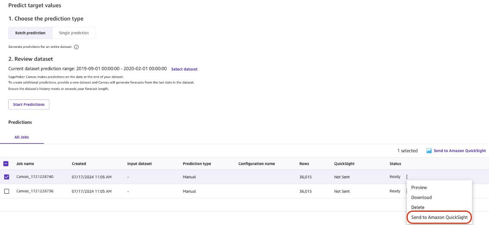Click the Prediction type column header

click(197, 164)
